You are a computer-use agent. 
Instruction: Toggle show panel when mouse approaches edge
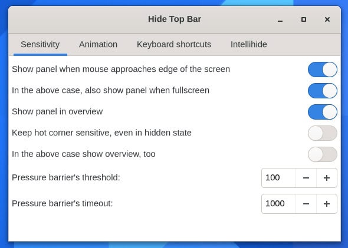pos(323,70)
